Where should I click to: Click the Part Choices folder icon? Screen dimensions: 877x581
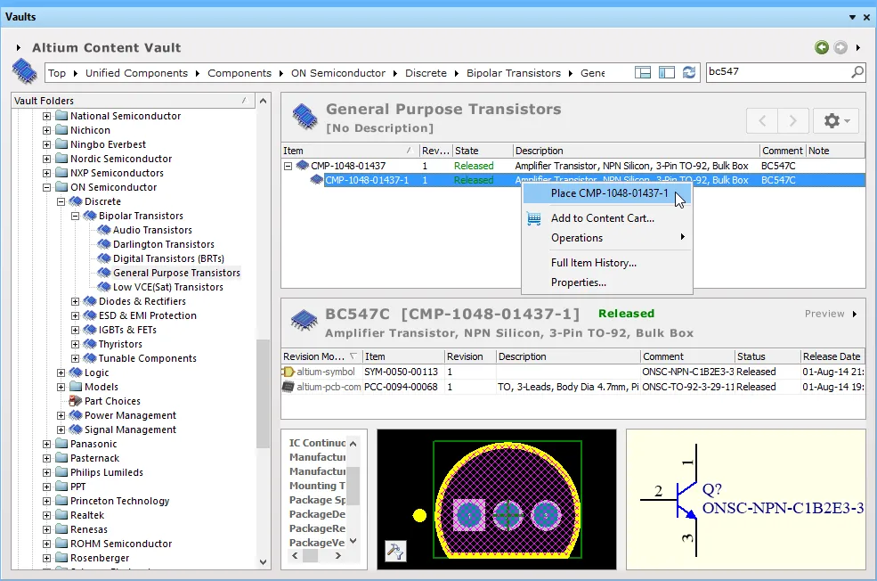76,401
